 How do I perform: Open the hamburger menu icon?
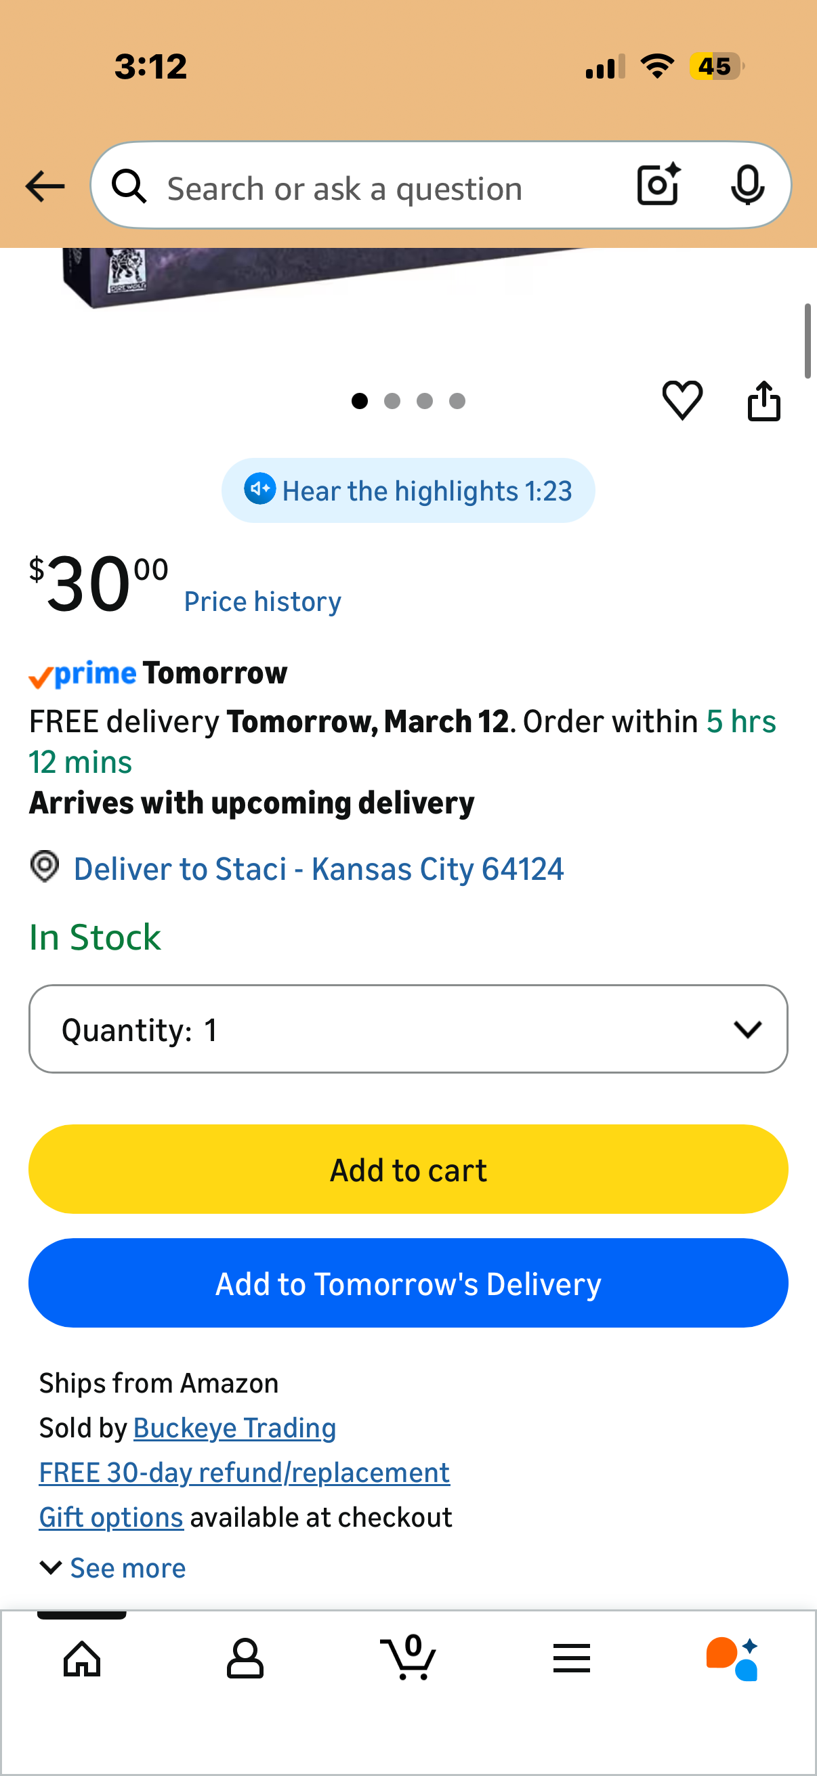(x=572, y=1659)
